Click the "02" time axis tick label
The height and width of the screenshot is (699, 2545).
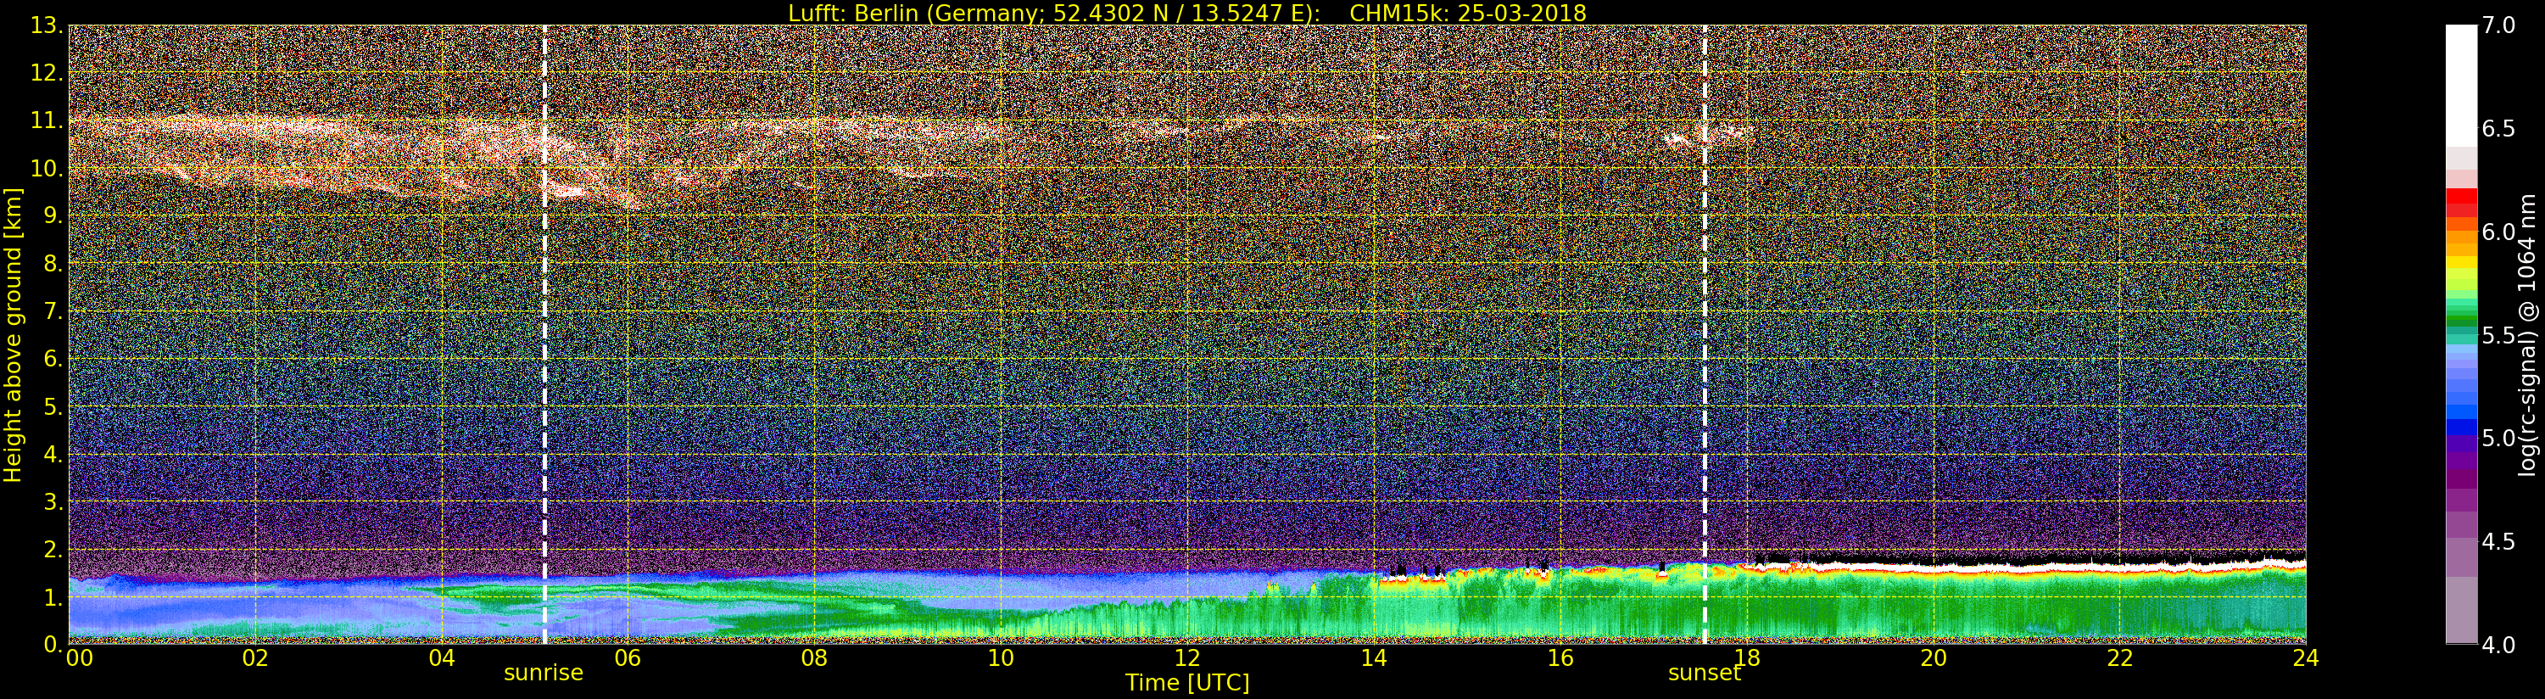(x=255, y=658)
